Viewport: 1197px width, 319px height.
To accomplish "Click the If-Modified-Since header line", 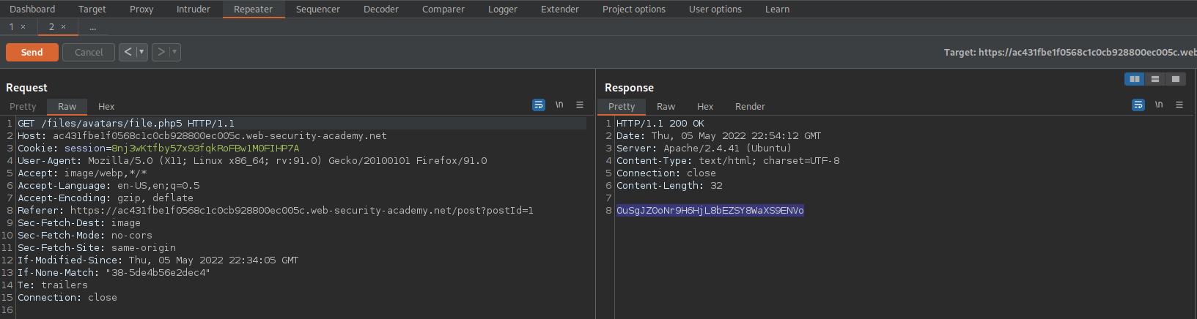I will click(x=158, y=260).
